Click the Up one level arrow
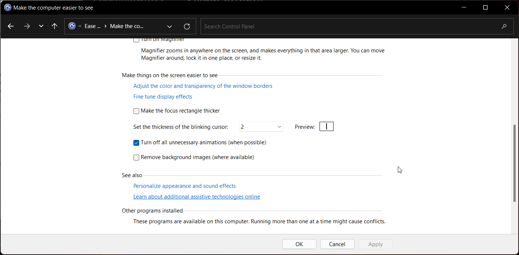The height and width of the screenshot is (255, 519). [55, 26]
